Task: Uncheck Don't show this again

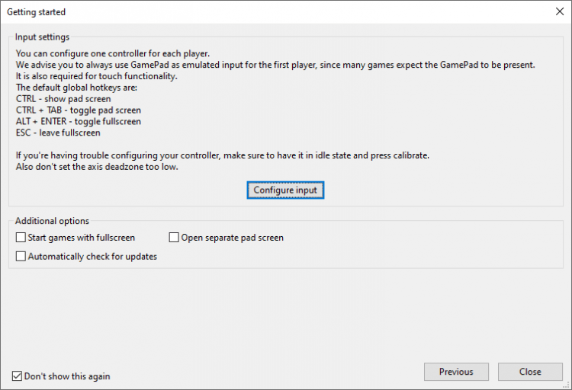Action: point(17,376)
